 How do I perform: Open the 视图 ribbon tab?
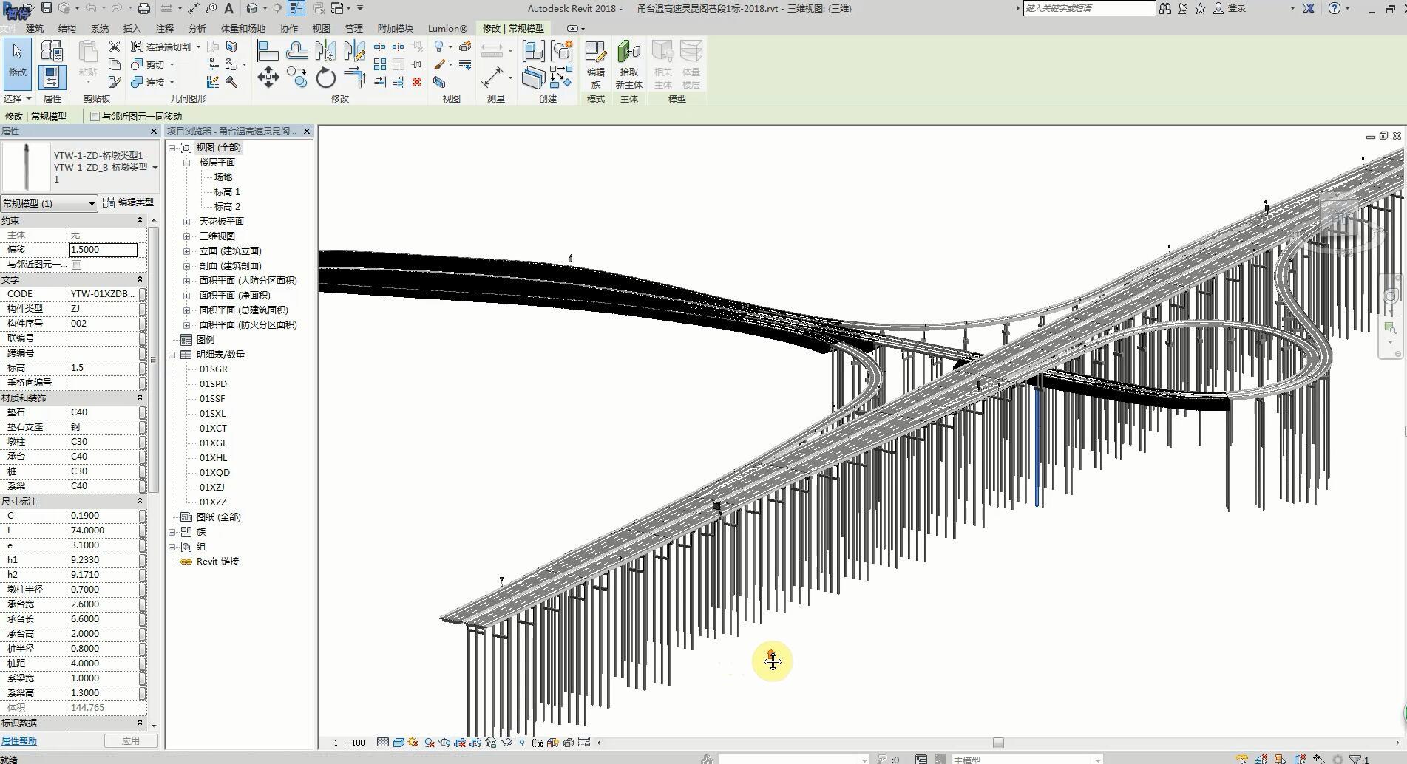coord(322,28)
